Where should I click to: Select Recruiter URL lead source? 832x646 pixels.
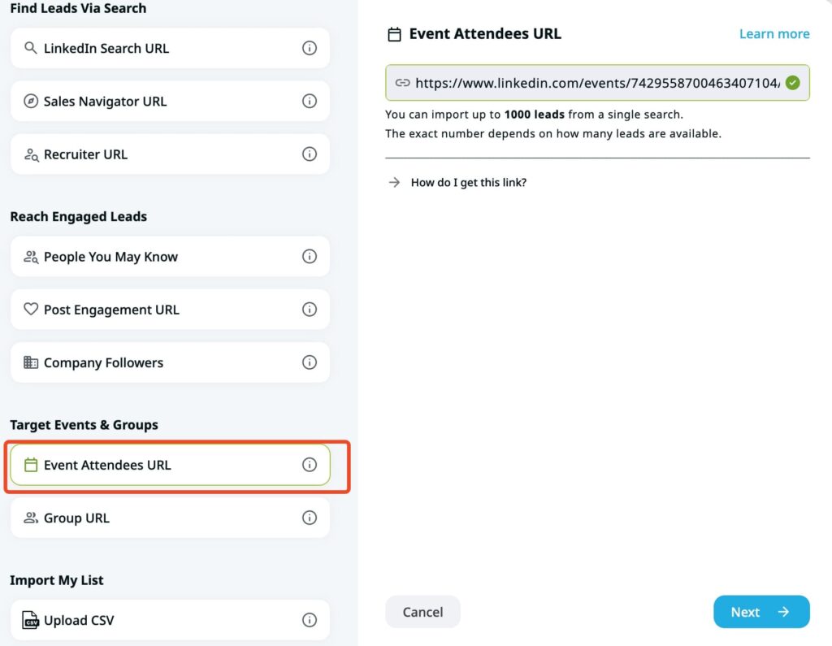click(x=85, y=154)
